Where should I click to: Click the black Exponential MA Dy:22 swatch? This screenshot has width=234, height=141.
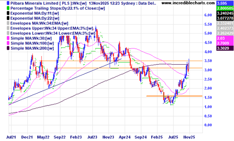8,18
